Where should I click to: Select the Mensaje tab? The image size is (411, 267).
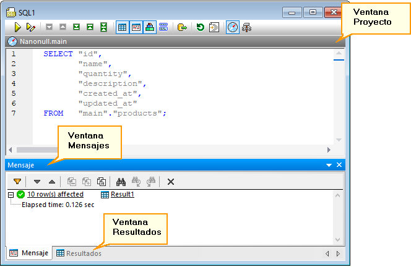point(28,253)
